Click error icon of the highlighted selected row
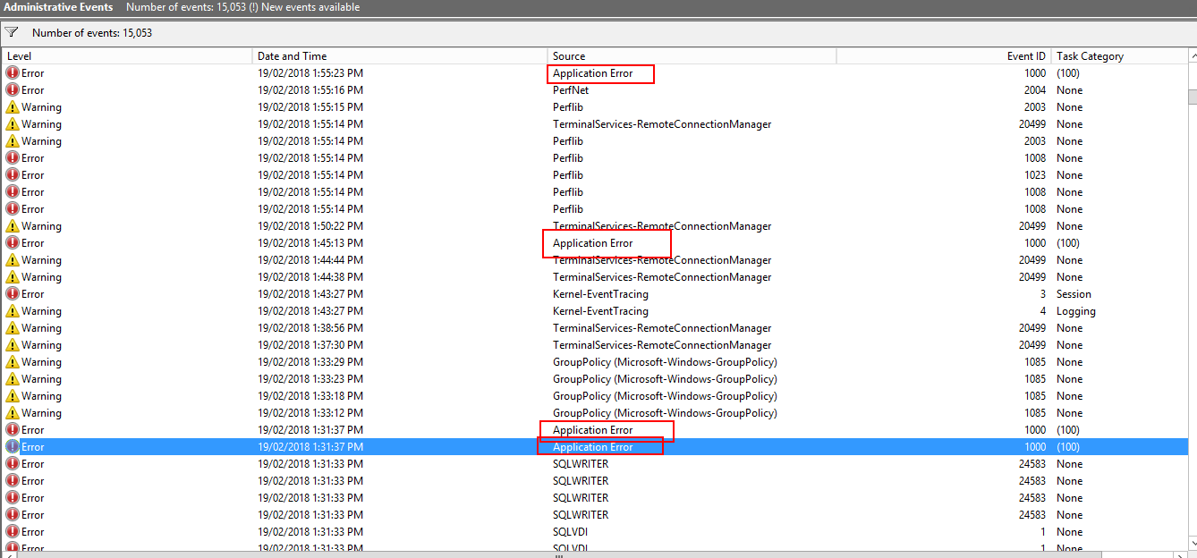The width and height of the screenshot is (1197, 558). tap(13, 447)
